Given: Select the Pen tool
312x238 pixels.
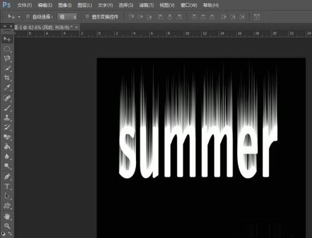Looking at the screenshot, I should [7, 177].
